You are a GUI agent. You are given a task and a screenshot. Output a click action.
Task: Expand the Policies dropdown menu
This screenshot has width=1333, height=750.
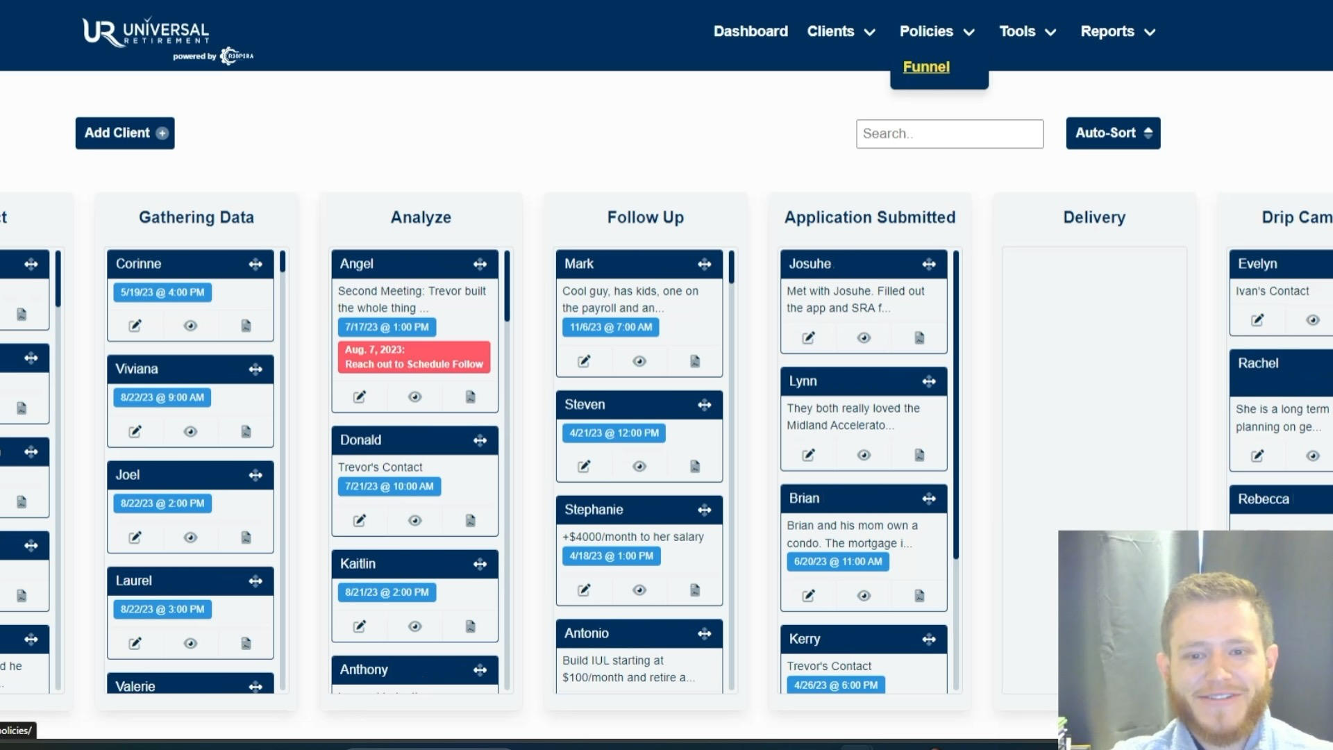(937, 31)
